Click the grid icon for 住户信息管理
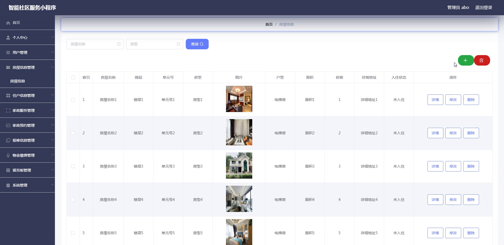The height and width of the screenshot is (245, 504). point(8,96)
